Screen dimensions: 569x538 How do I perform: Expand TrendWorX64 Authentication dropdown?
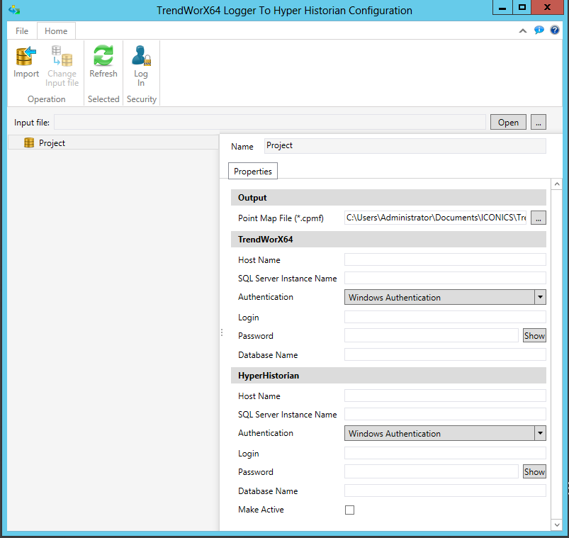539,298
